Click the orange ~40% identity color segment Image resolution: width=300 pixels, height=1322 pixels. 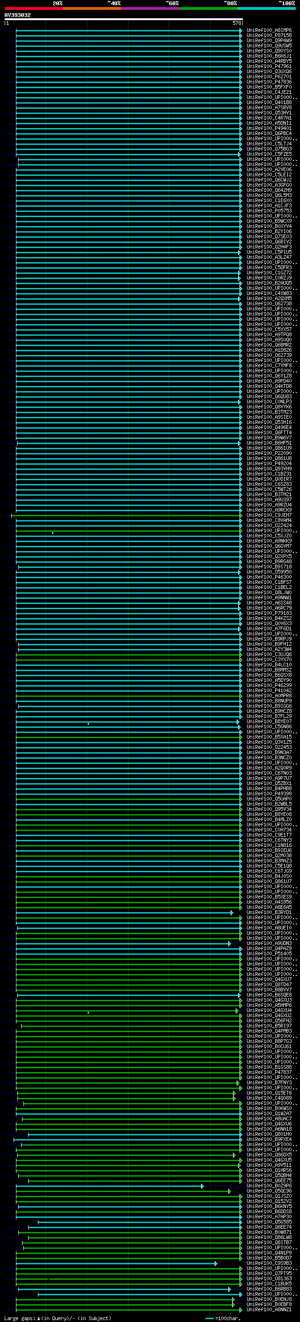tap(92, 8)
